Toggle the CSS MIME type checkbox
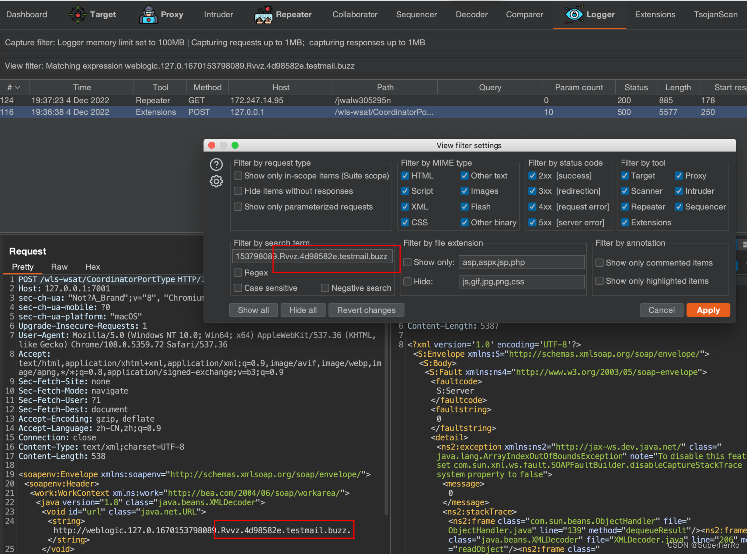Screen dimensions: 747x554 pos(405,222)
